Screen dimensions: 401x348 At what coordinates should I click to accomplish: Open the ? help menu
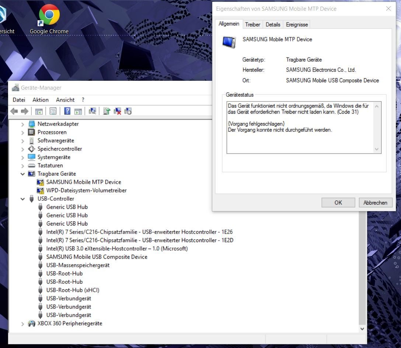83,100
